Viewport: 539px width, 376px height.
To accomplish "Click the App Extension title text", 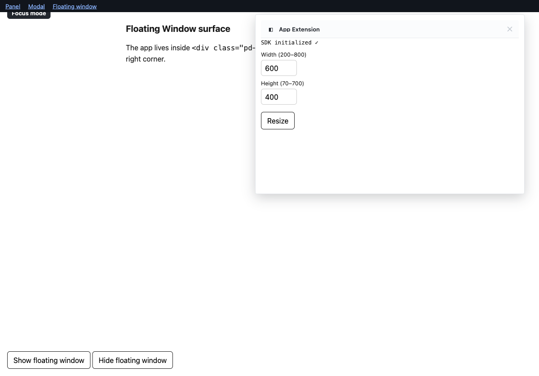I will click(299, 30).
